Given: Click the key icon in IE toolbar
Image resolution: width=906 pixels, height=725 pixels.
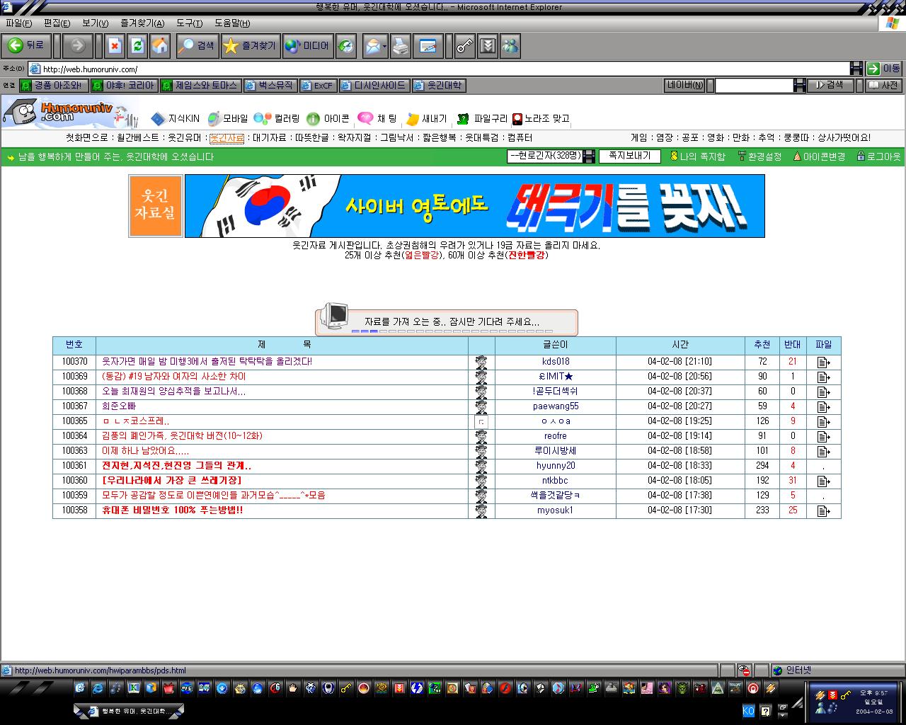Looking at the screenshot, I should point(464,46).
